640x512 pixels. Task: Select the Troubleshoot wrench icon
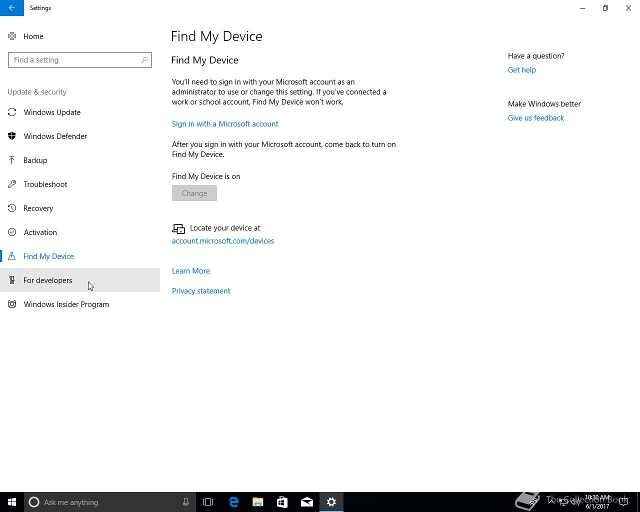click(12, 184)
